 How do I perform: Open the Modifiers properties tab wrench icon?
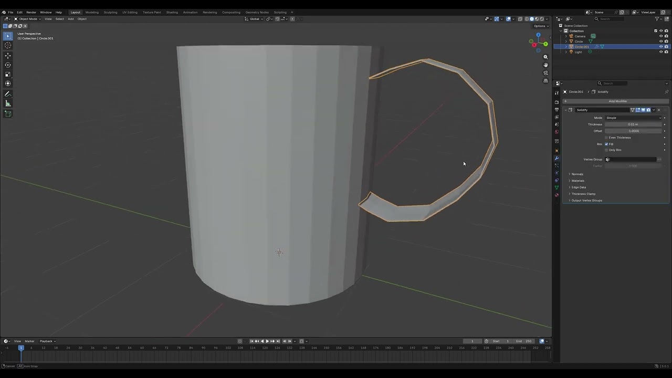click(557, 158)
